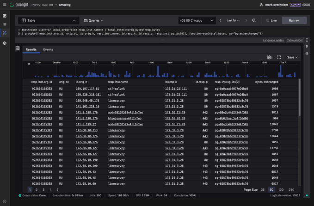The image size is (314, 206).
Task: Hide the histogram chart icon
Action: pos(269,57)
